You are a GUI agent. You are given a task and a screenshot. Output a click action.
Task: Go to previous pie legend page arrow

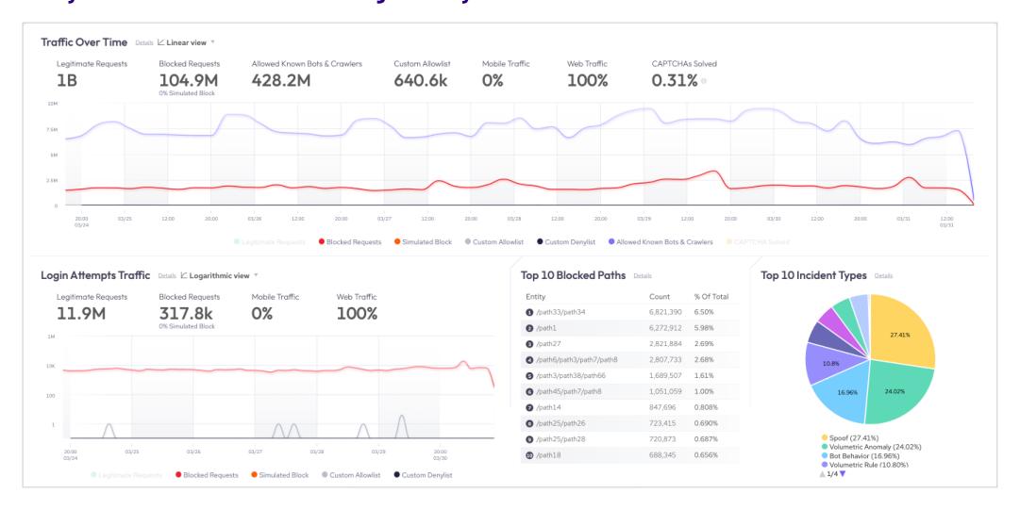pyautogui.click(x=822, y=474)
